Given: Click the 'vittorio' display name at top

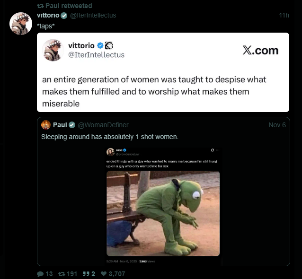Looking at the screenshot, I should (x=48, y=16).
